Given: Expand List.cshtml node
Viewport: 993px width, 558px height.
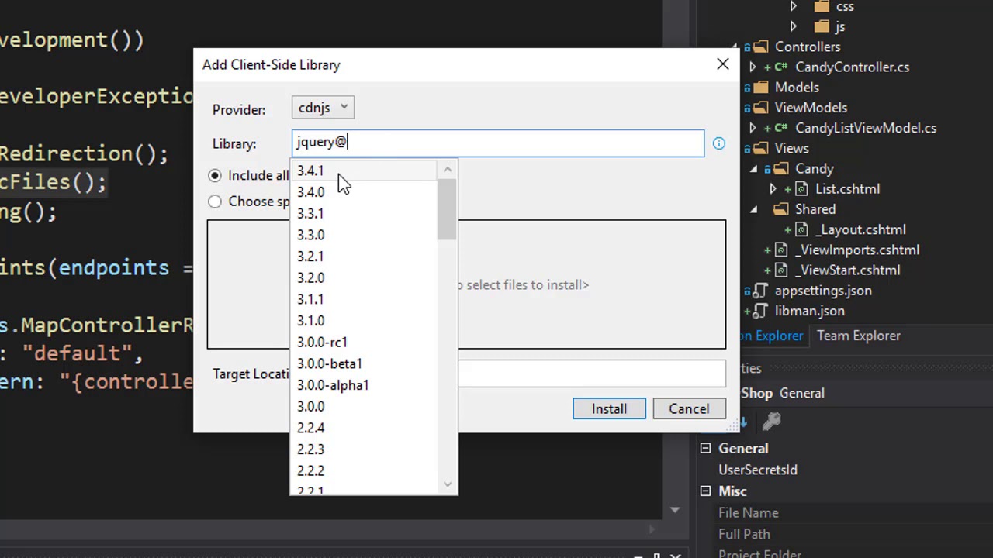Looking at the screenshot, I should 773,189.
